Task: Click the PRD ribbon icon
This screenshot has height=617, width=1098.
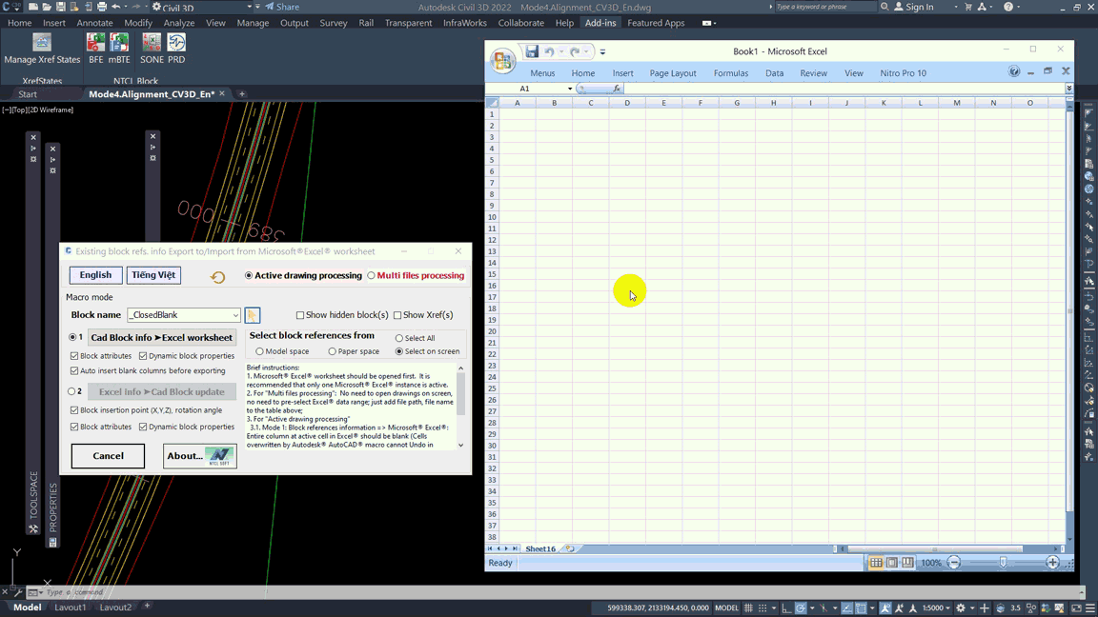Action: [176, 43]
